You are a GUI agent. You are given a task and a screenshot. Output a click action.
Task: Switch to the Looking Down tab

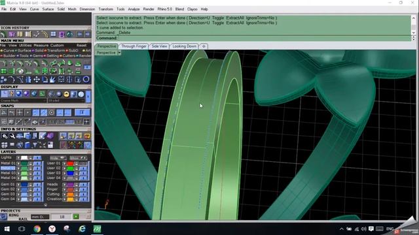(x=185, y=46)
